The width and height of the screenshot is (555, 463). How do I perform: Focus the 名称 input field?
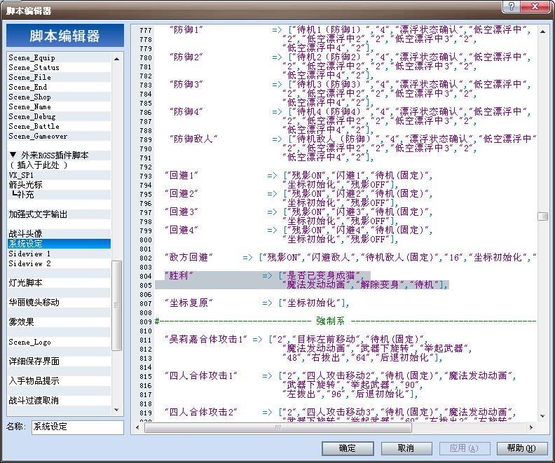pos(78,427)
